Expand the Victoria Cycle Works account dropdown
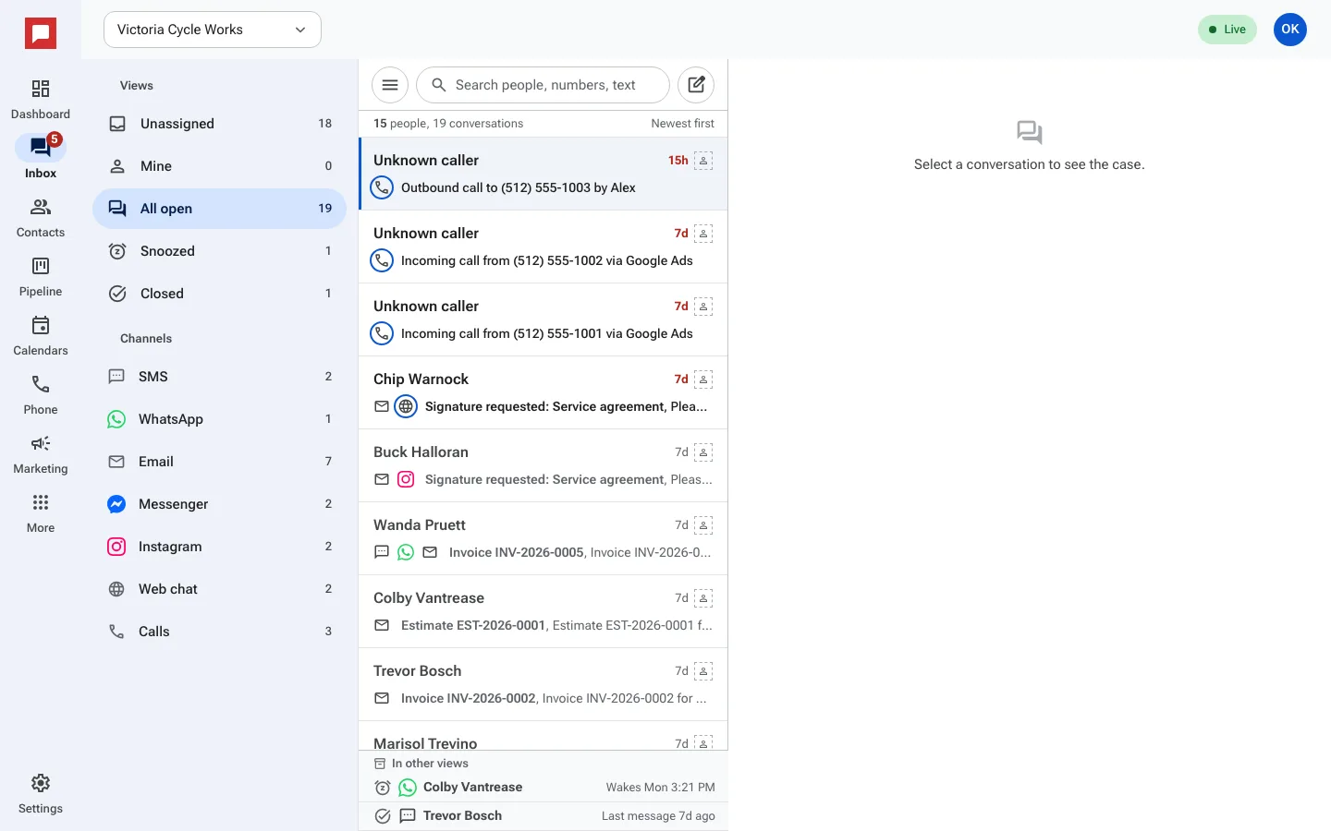This screenshot has width=1331, height=831. pyautogui.click(x=213, y=30)
